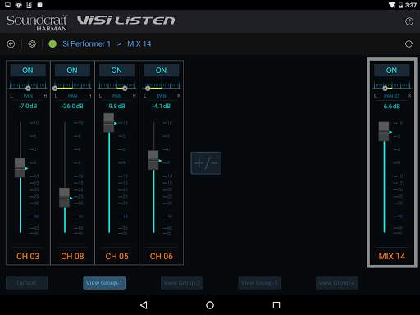Switch to View Group-2

tap(182, 283)
